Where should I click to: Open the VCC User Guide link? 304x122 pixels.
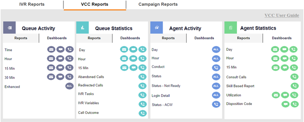tap(282, 15)
